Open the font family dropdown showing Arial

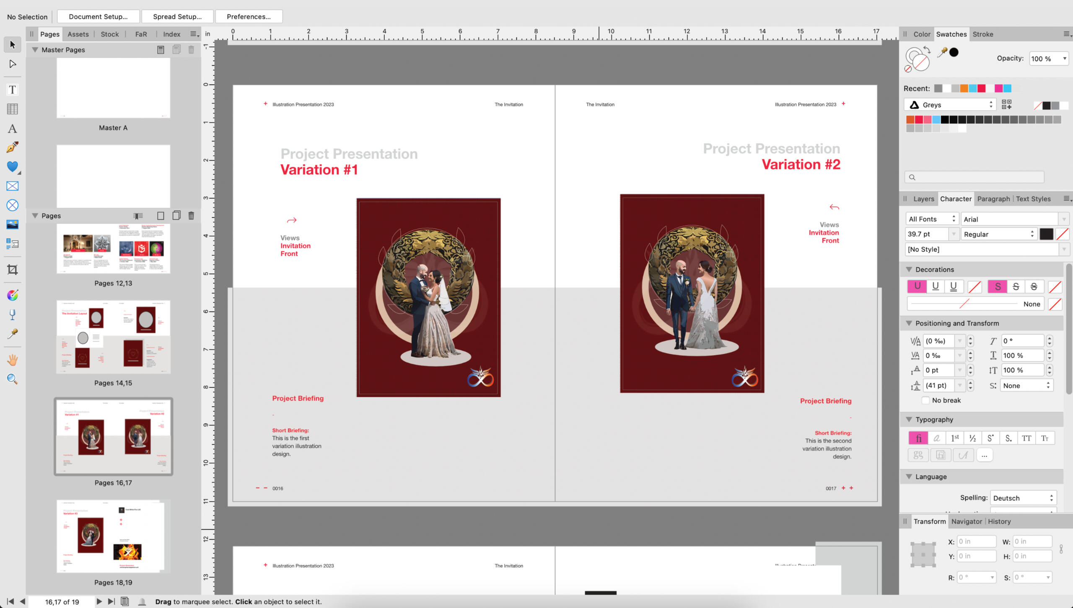pos(1065,219)
